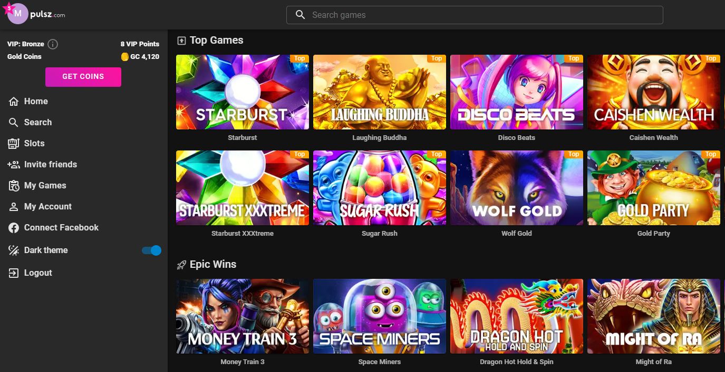The width and height of the screenshot is (725, 372).
Task: Open the Money Train 3 thumbnail
Action: tap(243, 316)
